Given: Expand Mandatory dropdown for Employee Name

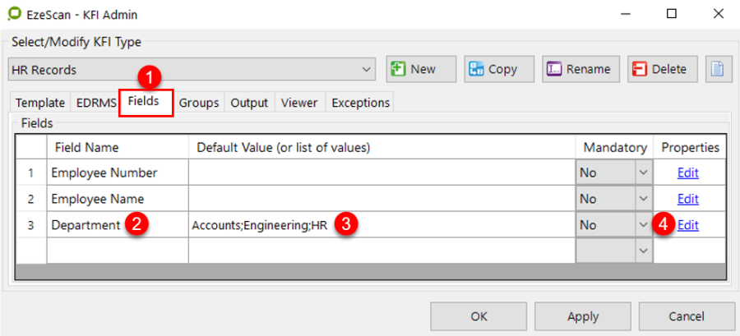Looking at the screenshot, I should point(643,199).
